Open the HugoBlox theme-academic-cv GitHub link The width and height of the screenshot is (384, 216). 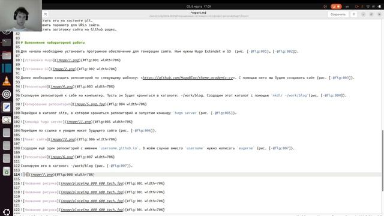188,78
